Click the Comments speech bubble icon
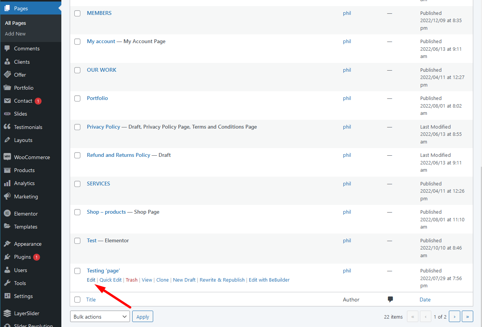482x327 pixels. [7, 48]
